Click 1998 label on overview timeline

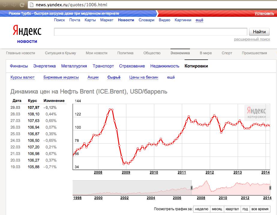77,198
